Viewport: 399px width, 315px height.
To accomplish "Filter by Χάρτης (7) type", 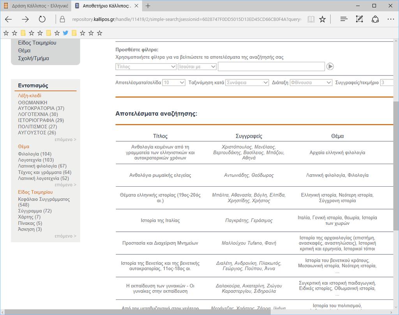I will tap(29, 217).
